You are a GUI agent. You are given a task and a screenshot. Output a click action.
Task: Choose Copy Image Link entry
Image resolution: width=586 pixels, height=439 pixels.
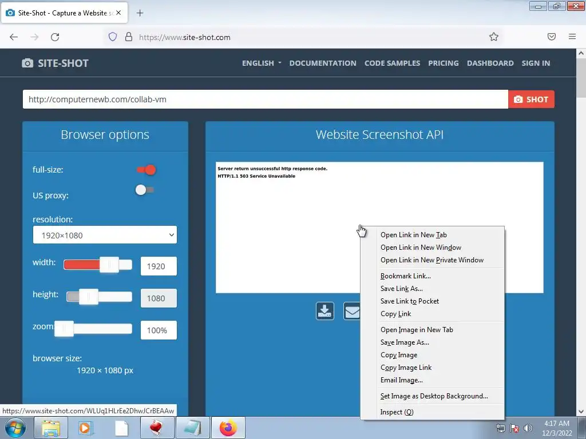(406, 368)
